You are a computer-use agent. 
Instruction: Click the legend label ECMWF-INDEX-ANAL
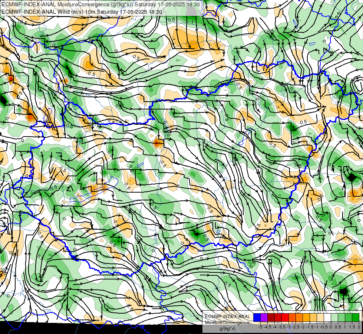(x=228, y=317)
